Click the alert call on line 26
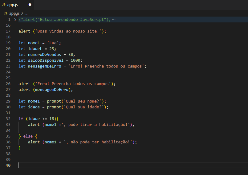 coord(24,84)
